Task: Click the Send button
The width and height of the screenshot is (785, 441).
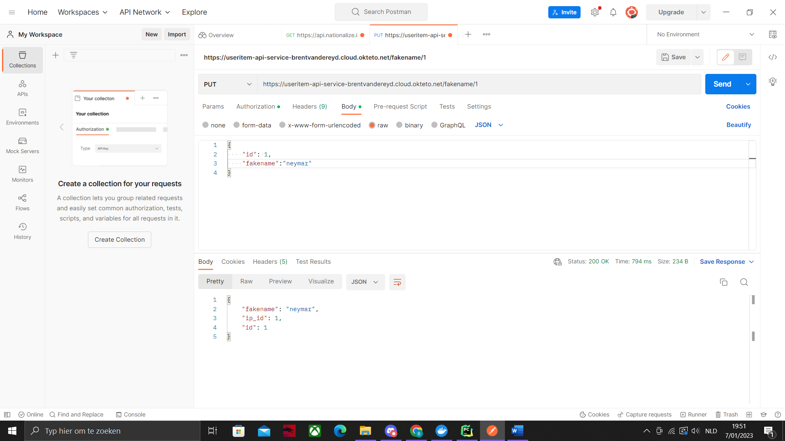Action: click(722, 84)
